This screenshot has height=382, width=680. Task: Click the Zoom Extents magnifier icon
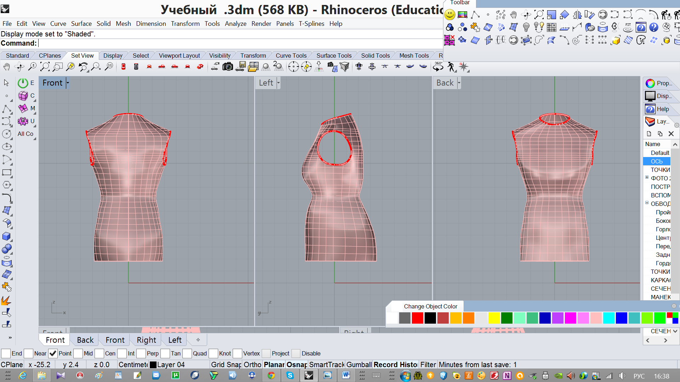click(x=45, y=66)
